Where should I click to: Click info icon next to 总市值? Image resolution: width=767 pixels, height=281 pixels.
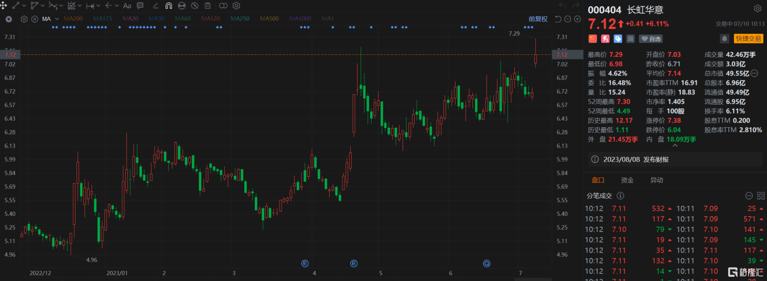pos(754,73)
